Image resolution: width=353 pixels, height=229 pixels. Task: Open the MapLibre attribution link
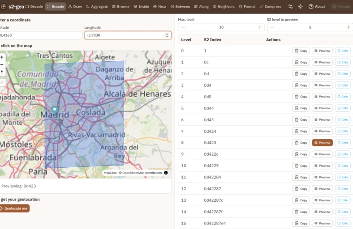point(110,173)
